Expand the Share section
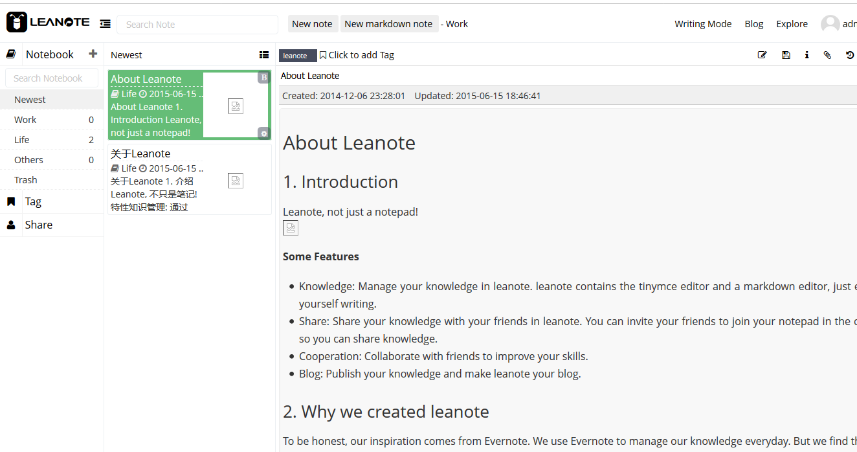This screenshot has height=452, width=857. point(38,225)
